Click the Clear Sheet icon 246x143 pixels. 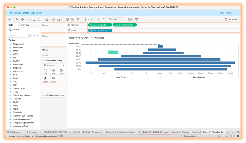[58, 19]
